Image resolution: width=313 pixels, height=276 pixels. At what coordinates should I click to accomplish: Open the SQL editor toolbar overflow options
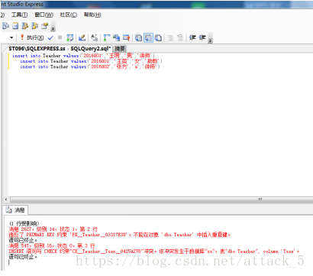tap(210, 39)
